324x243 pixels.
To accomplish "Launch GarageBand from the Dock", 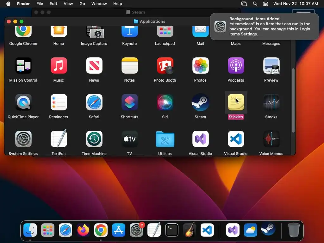I will (190, 230).
